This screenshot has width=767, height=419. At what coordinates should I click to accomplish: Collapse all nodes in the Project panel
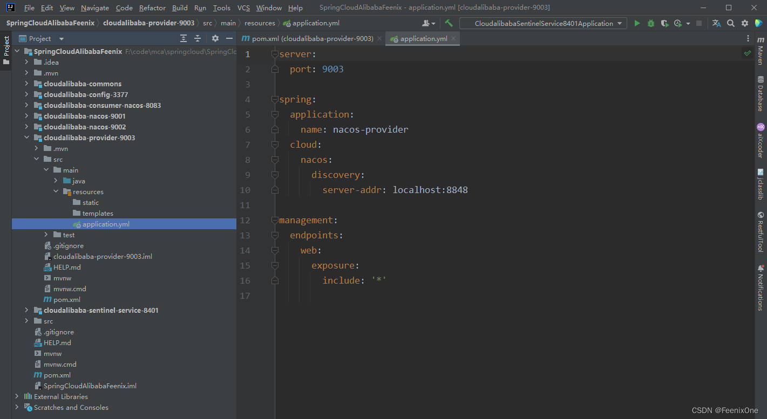(x=198, y=38)
